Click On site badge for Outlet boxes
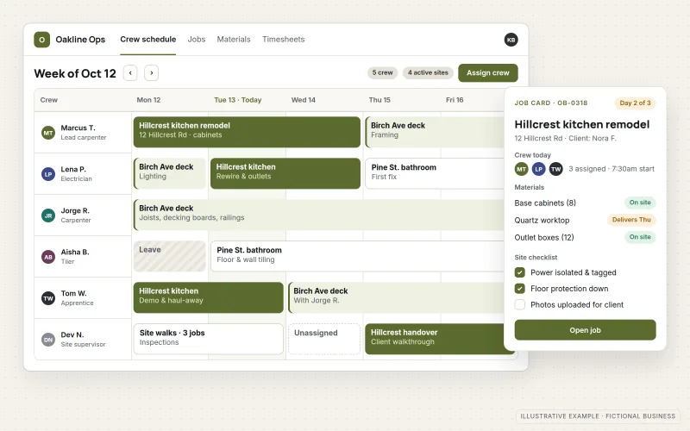 point(640,236)
